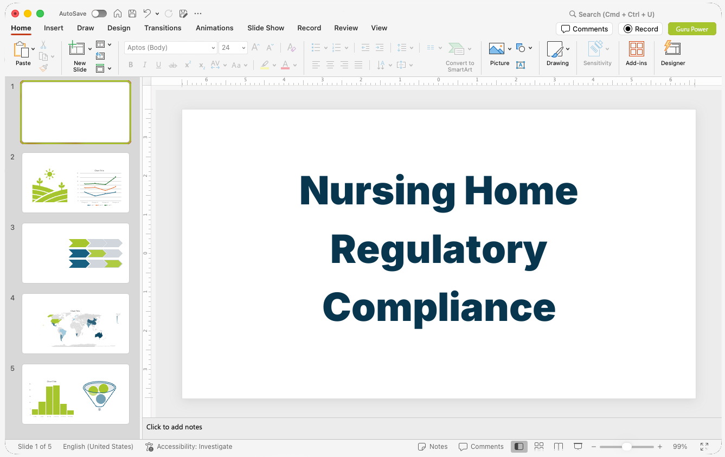Click the Home icon in title bar

118,14
